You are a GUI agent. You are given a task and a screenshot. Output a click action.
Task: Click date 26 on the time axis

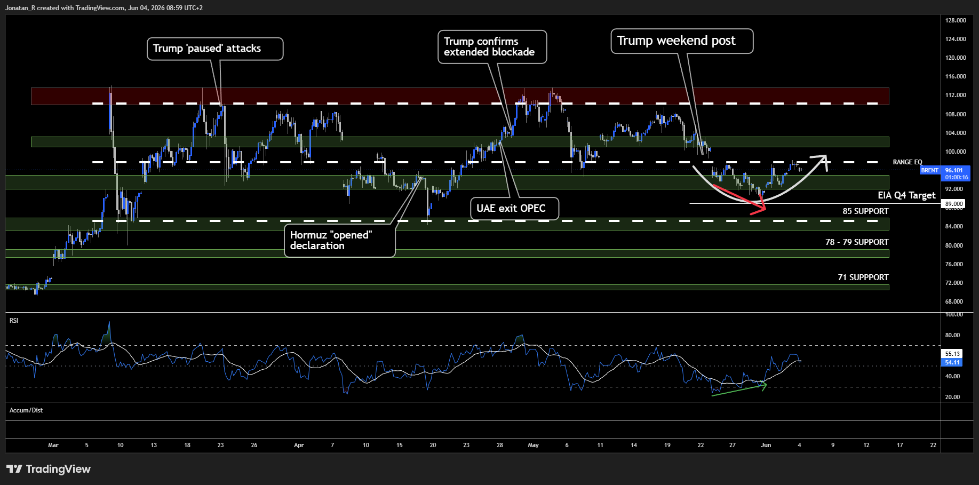(x=254, y=445)
